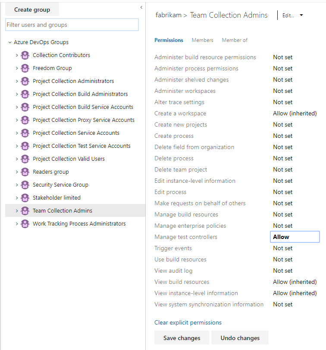Click the Stakeholder limited group icon
The image size is (326, 350).
tap(25, 197)
